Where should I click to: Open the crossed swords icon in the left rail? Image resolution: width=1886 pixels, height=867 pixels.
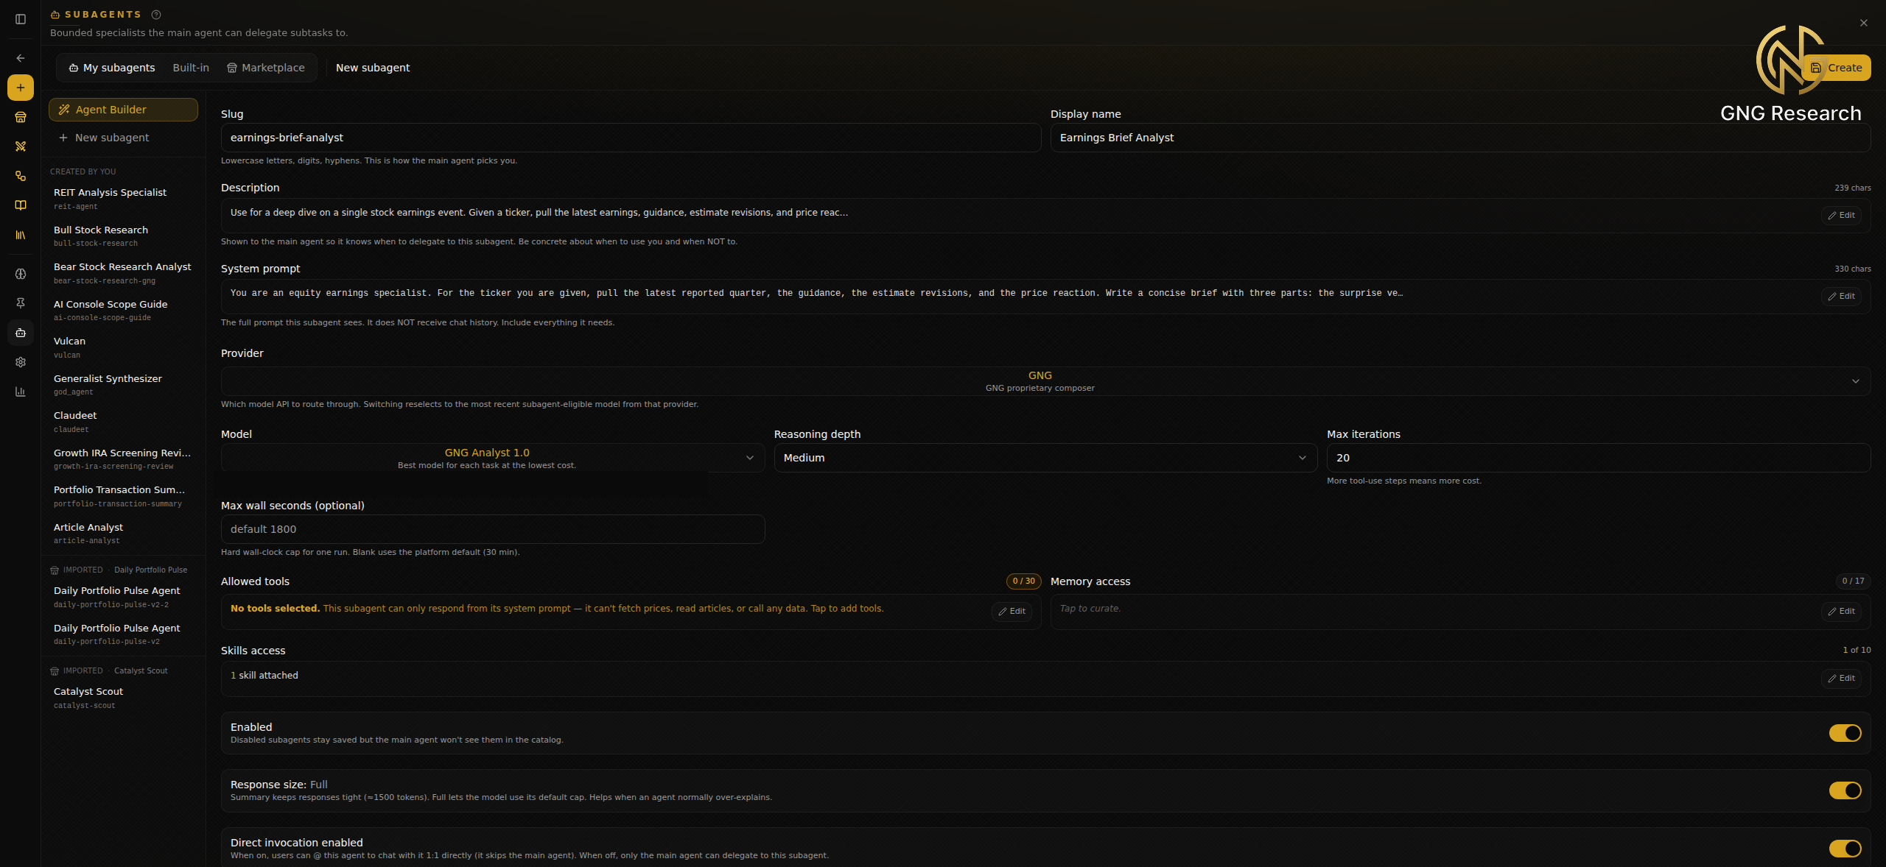point(21,146)
